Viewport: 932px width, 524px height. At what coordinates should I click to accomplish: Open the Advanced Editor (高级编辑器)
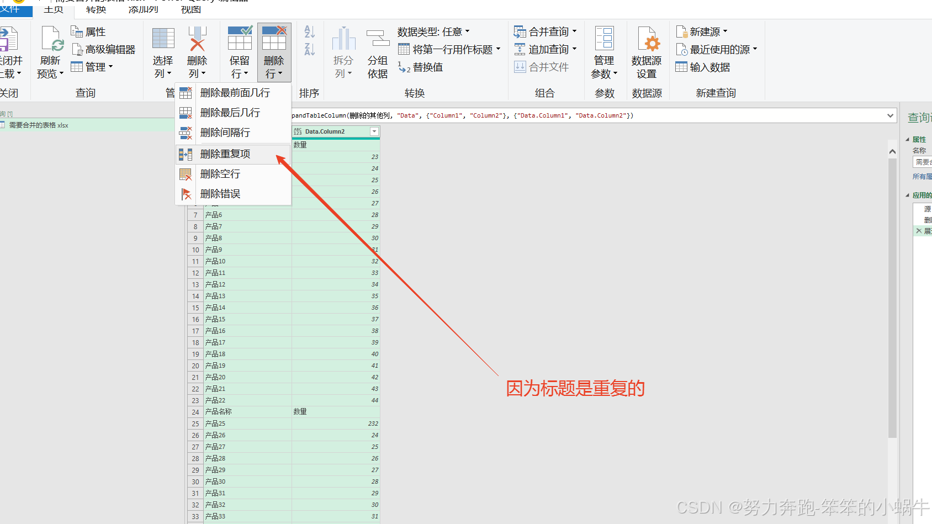(103, 50)
